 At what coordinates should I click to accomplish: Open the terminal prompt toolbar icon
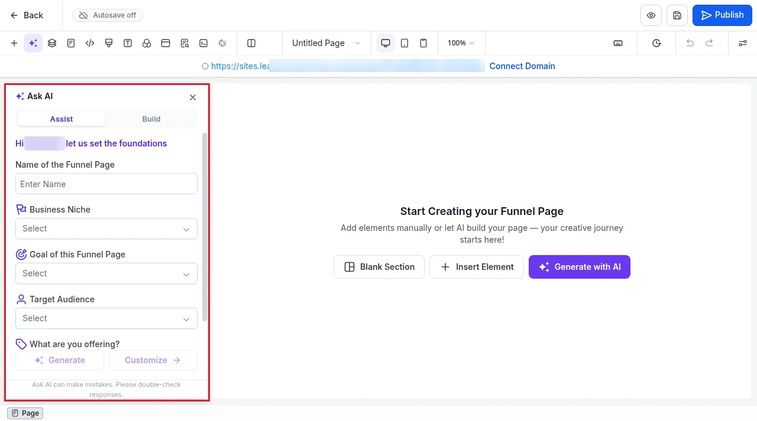pyautogui.click(x=203, y=43)
